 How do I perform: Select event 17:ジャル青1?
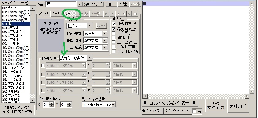16,76
